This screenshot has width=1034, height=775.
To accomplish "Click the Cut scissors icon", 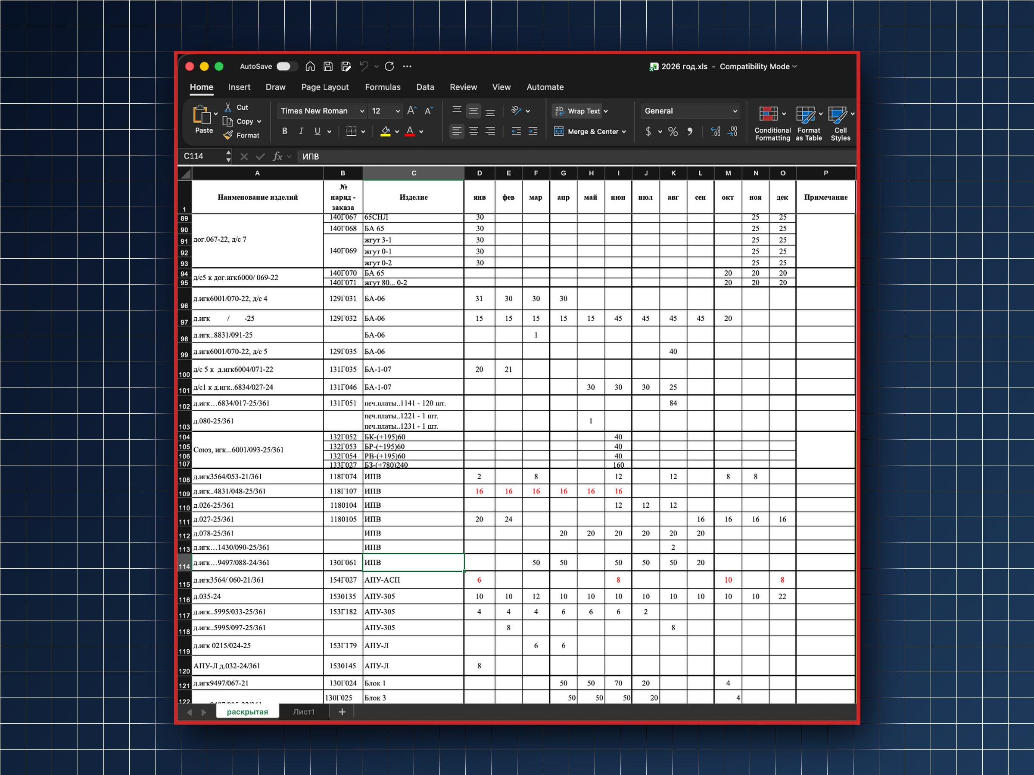I will (228, 108).
